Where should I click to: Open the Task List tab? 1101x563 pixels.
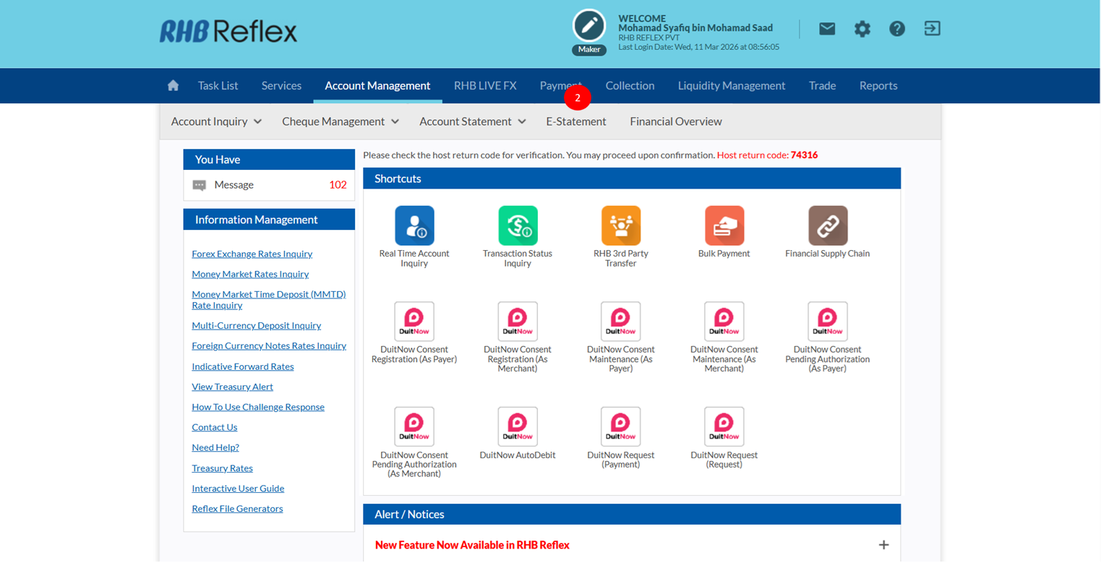pos(218,85)
